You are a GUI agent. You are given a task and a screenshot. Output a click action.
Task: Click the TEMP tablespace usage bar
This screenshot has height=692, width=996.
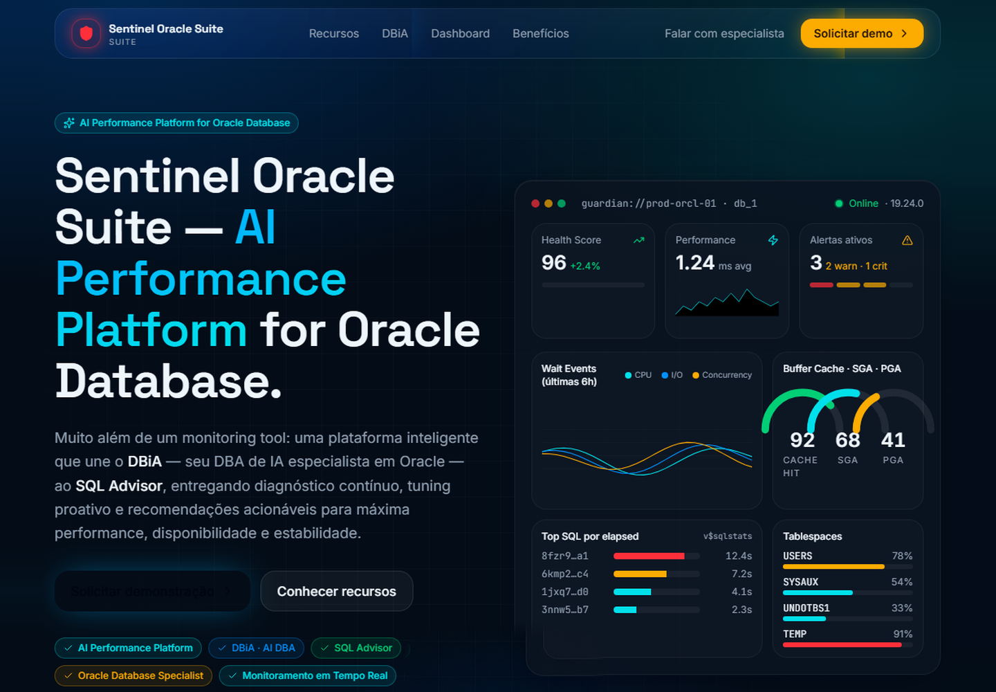pyautogui.click(x=848, y=645)
